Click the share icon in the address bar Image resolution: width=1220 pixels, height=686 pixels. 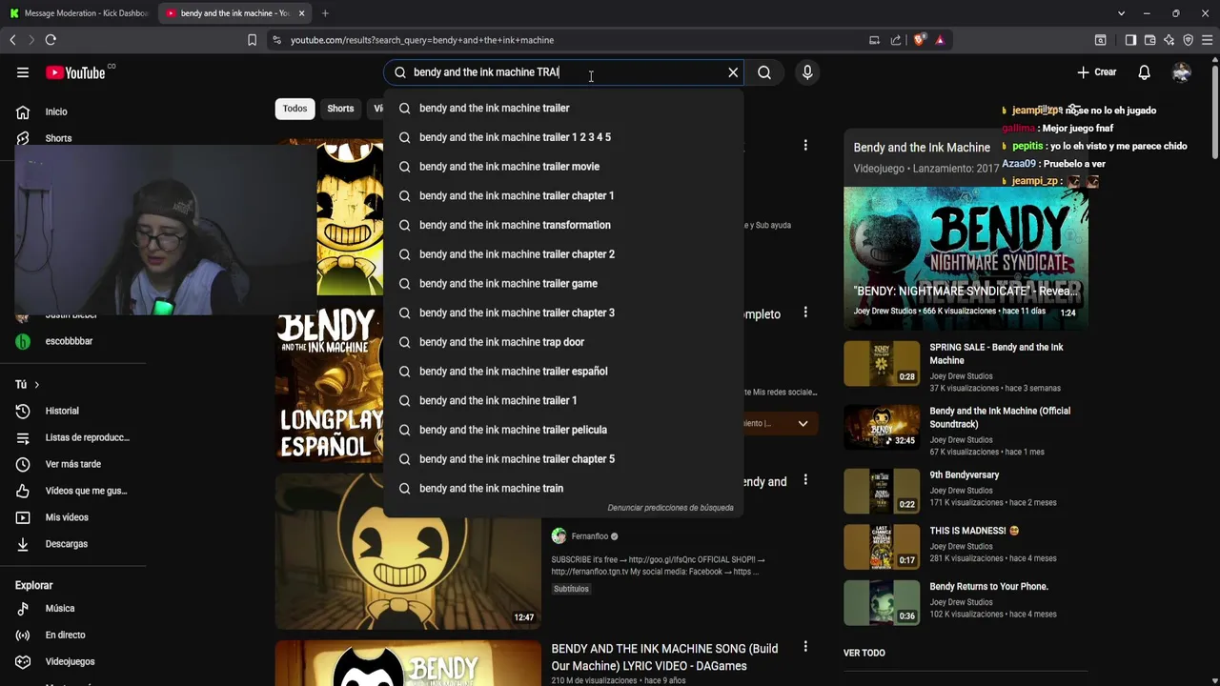pyautogui.click(x=896, y=40)
